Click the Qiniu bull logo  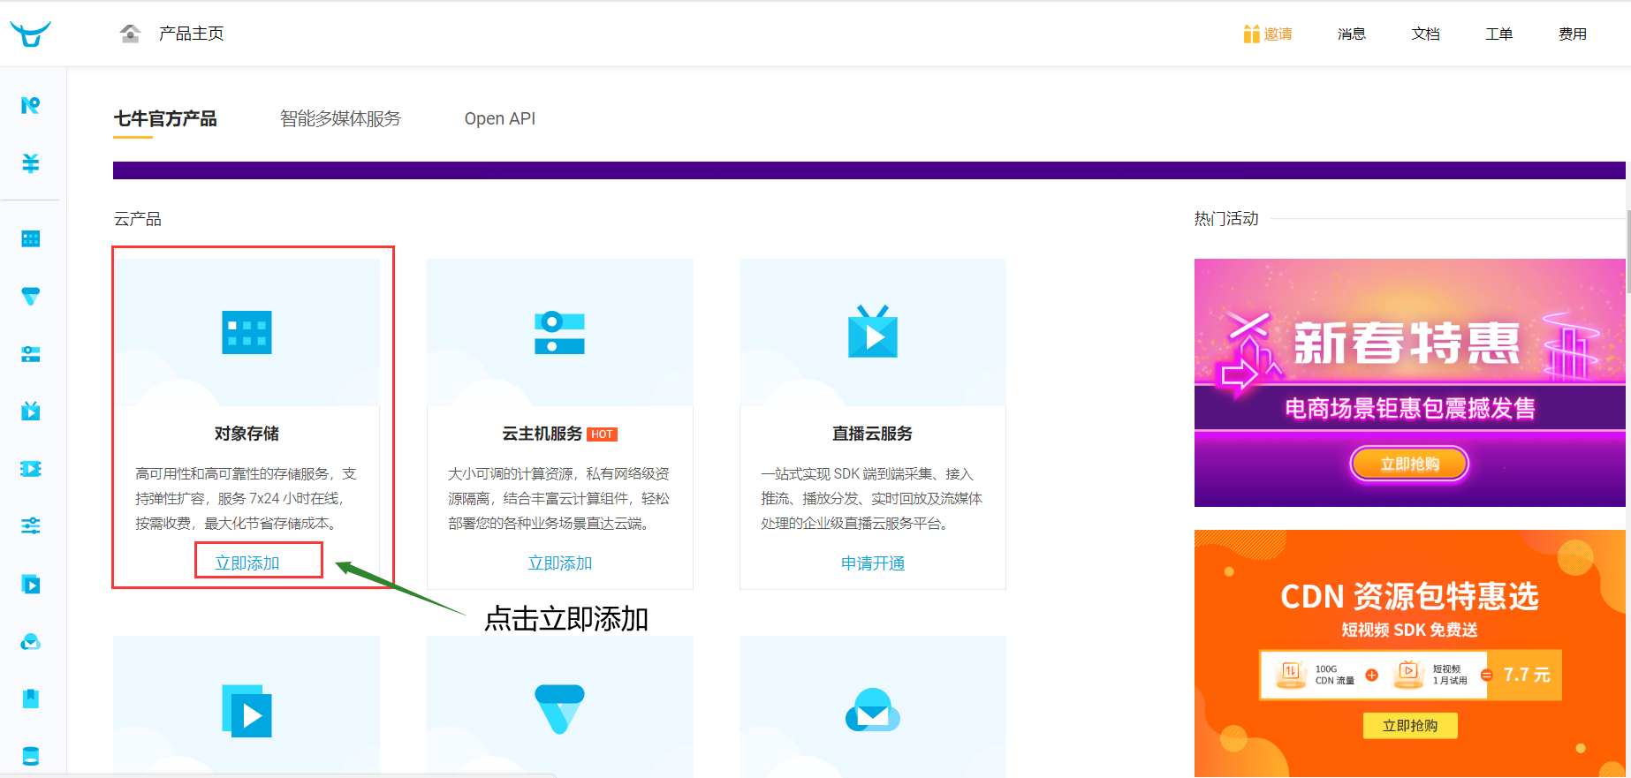[30, 34]
